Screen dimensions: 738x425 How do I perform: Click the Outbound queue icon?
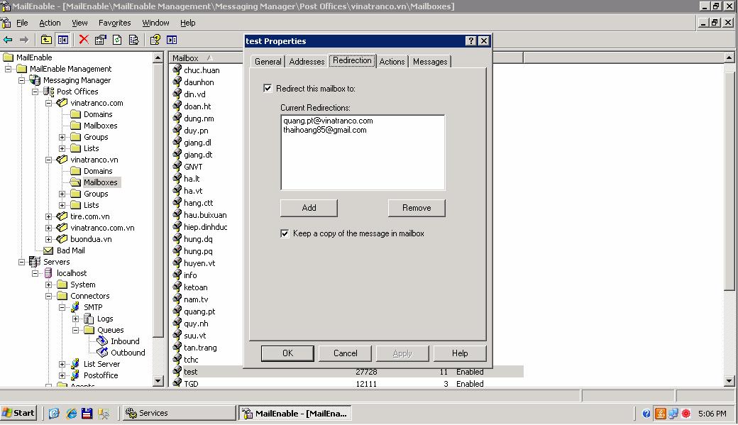coord(102,353)
